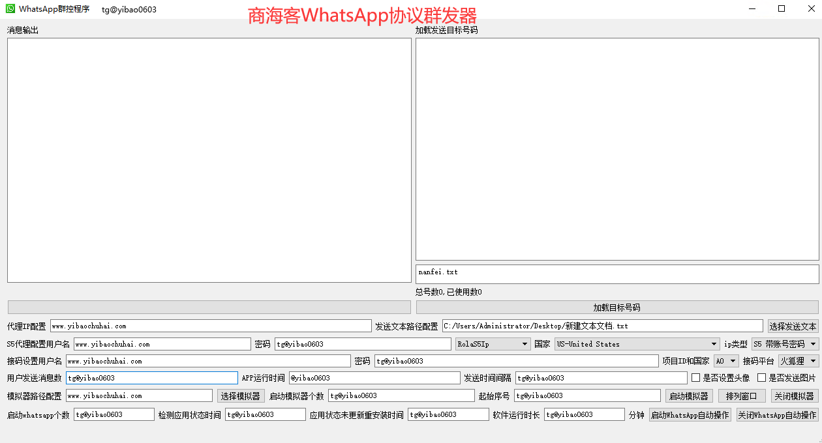Screen dimensions: 822x443
Task: Click 关闭WhatsApp自动操作 button
Action: 777,415
